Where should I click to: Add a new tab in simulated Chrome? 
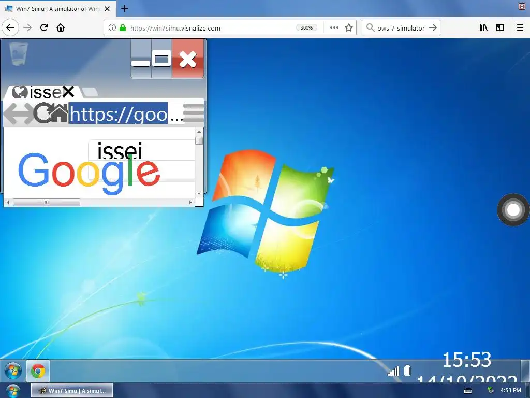tap(90, 91)
